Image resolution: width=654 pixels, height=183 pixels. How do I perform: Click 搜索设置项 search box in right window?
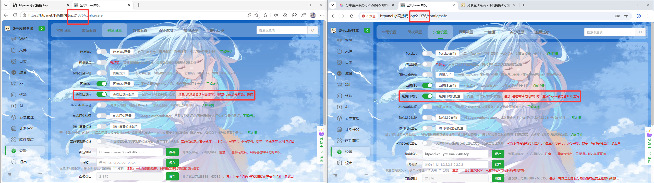tap(610, 32)
